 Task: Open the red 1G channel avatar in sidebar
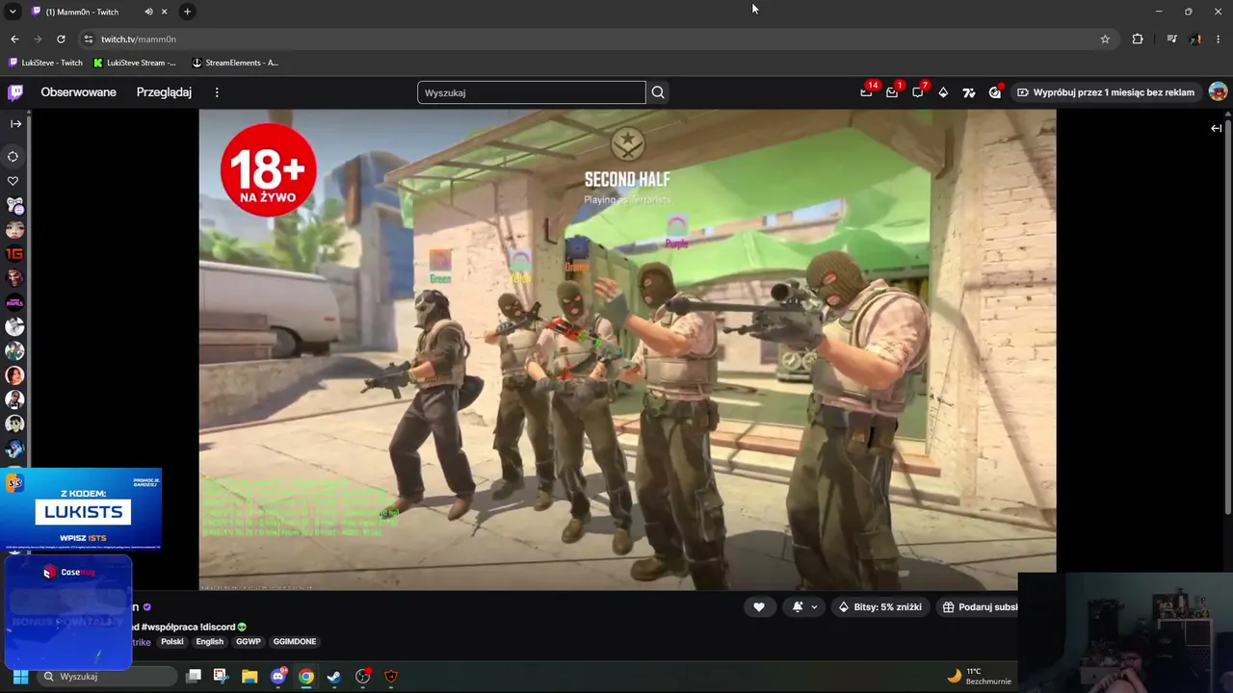(14, 254)
